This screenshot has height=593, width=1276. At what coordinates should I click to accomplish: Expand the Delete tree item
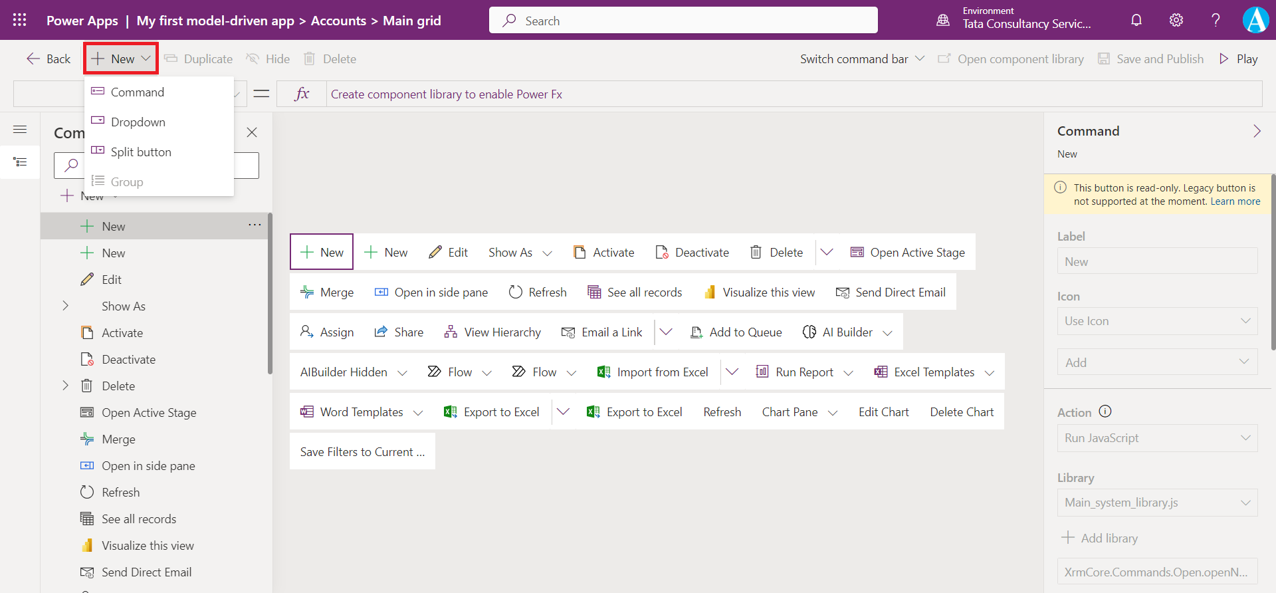point(65,386)
